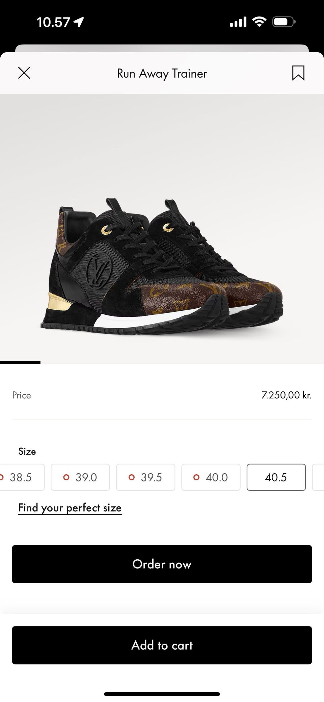This screenshot has height=702, width=324.
Task: Select size 39.0
Action: 80,477
